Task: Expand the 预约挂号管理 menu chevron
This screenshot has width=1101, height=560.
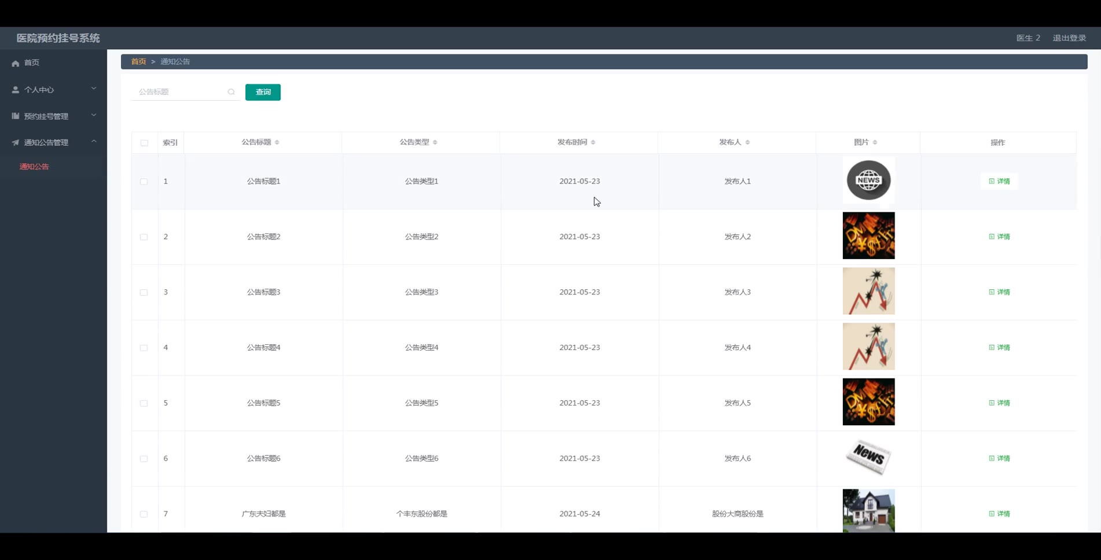Action: pyautogui.click(x=94, y=115)
